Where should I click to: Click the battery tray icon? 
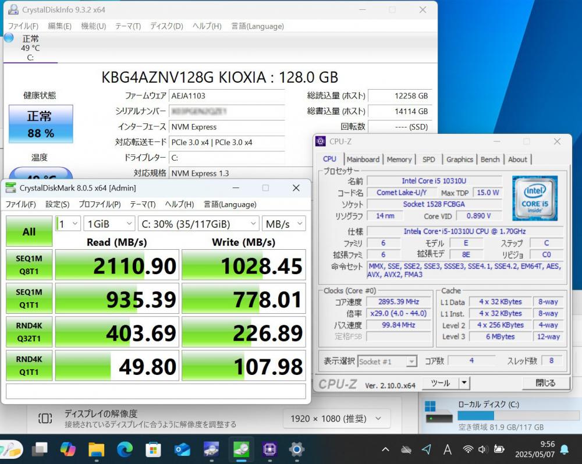[499, 449]
